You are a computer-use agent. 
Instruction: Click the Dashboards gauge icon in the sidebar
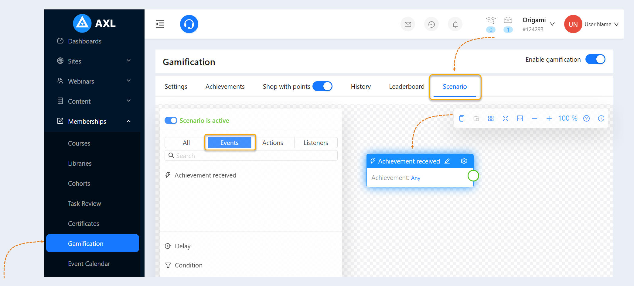tap(60, 41)
